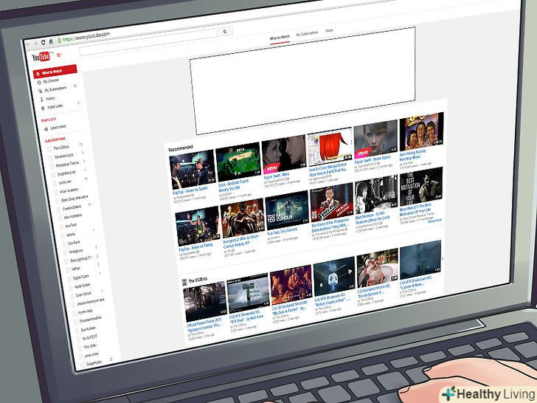Click the browser forward arrow
537x403 pixels.
click(x=35, y=43)
